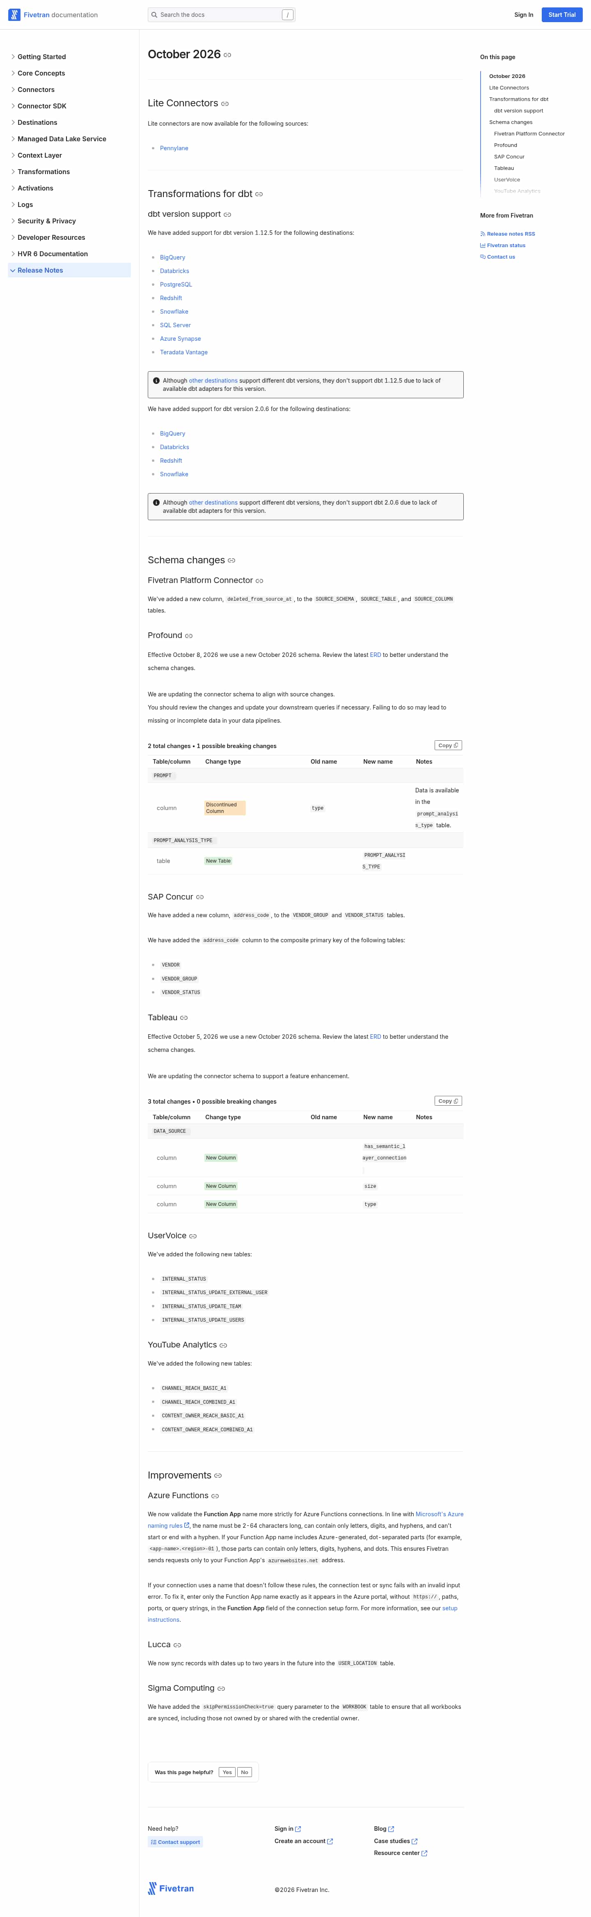Click the Release notes RSS icon
The image size is (591, 1917).
point(482,234)
